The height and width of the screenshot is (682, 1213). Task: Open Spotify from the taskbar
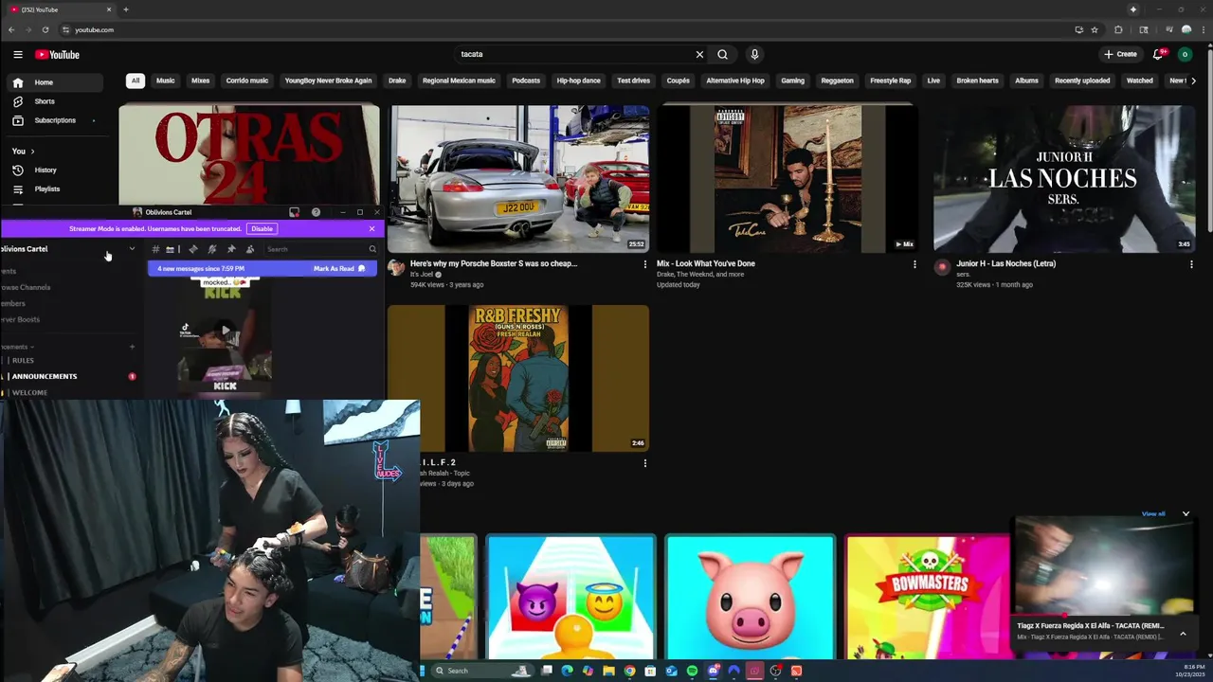click(692, 671)
